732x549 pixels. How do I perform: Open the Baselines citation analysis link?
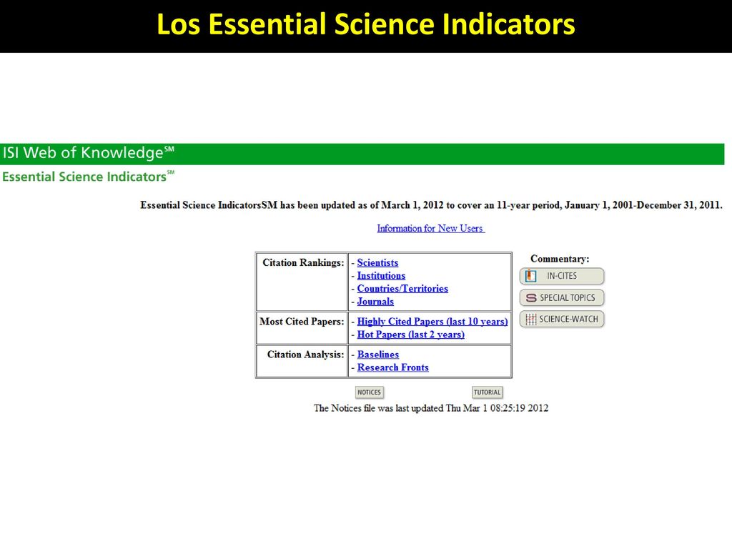pyautogui.click(x=378, y=355)
